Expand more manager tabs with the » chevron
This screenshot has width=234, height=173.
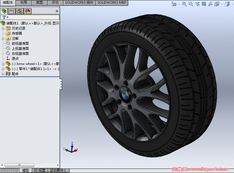(57, 11)
